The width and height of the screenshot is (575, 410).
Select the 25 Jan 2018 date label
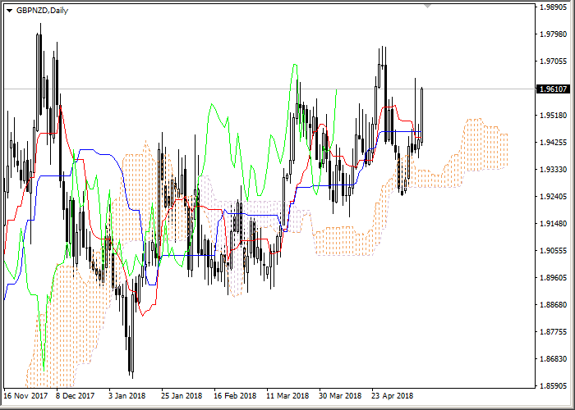click(181, 394)
